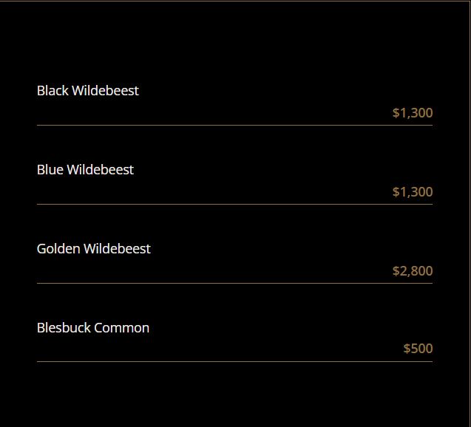Click the divider line under Blue Wildebeest
471x427 pixels.
click(234, 205)
